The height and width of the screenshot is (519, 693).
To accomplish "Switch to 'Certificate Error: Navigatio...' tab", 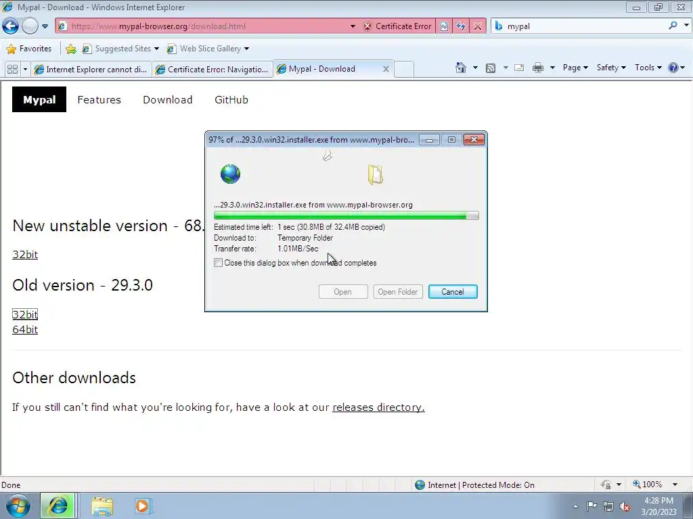I will click(213, 70).
